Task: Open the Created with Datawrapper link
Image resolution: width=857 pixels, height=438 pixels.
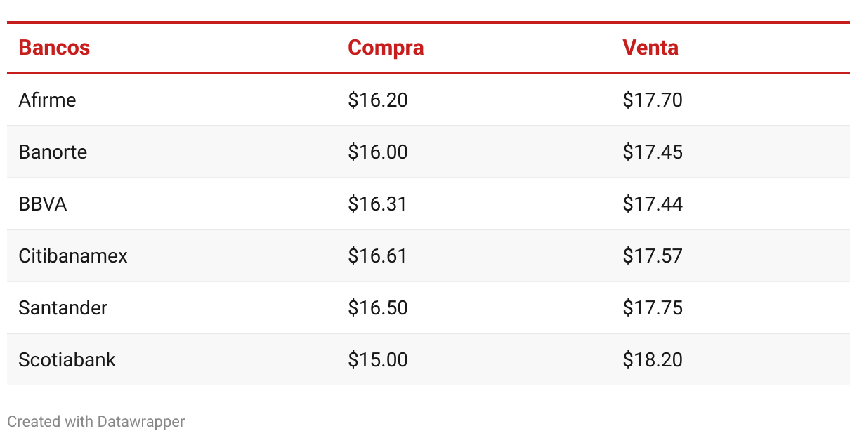Action: coord(96,421)
